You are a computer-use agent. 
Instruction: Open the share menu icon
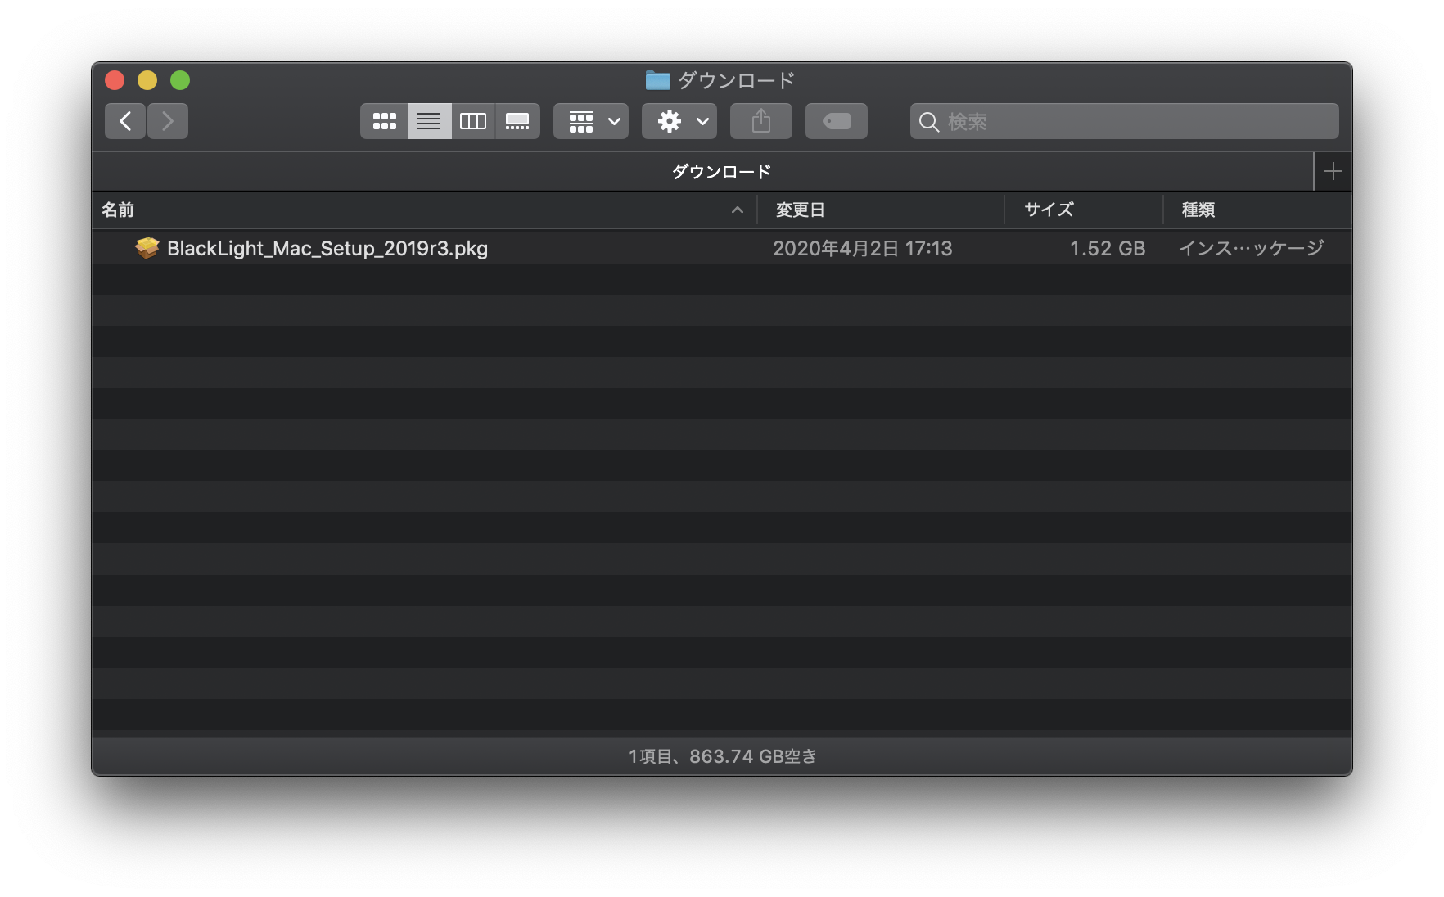point(760,121)
